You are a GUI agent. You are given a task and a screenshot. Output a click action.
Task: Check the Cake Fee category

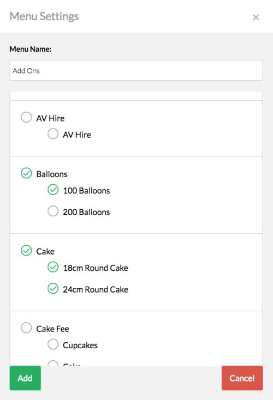point(26,328)
